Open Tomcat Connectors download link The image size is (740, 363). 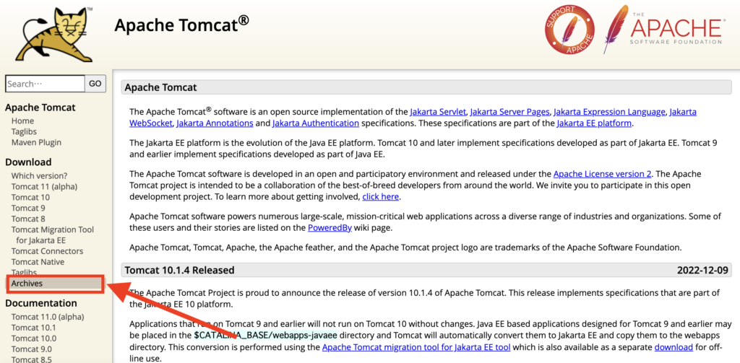(x=47, y=251)
